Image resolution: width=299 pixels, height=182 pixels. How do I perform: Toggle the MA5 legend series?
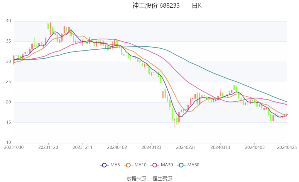tap(110, 165)
